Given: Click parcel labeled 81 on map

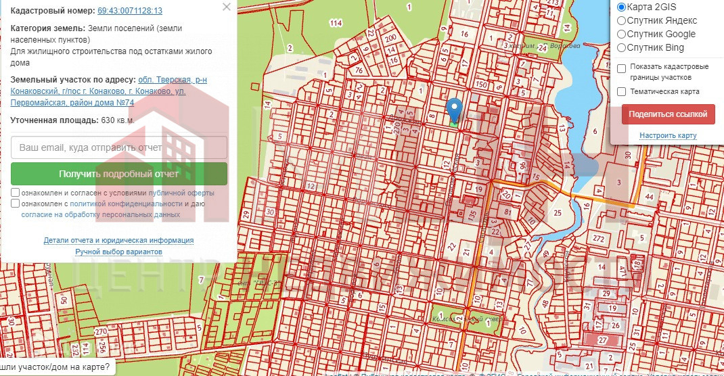Looking at the screenshot, I should click(x=508, y=212).
